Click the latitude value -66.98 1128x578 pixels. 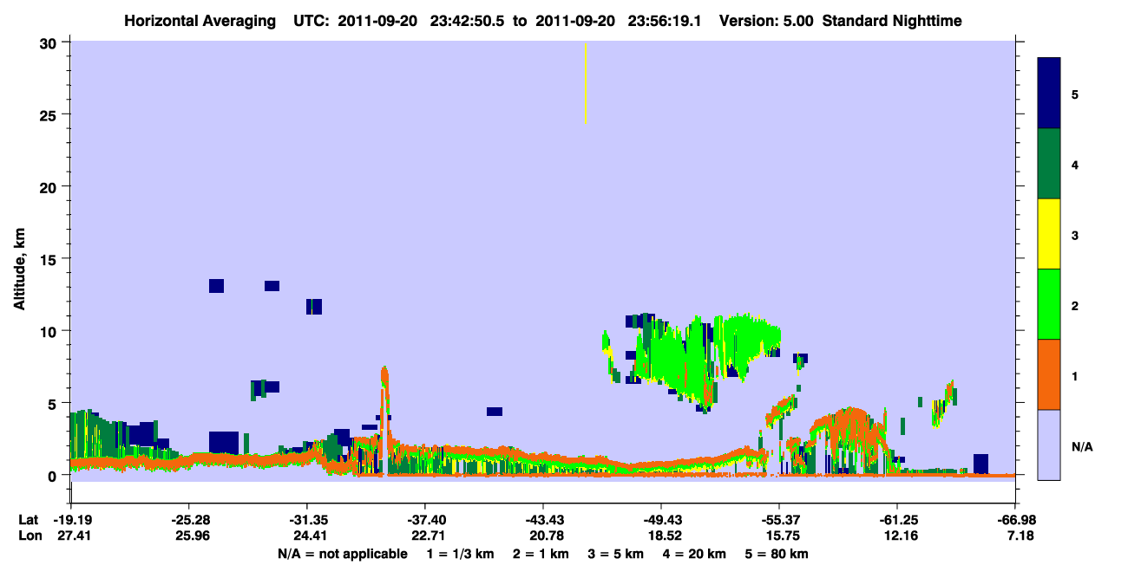coord(1015,520)
